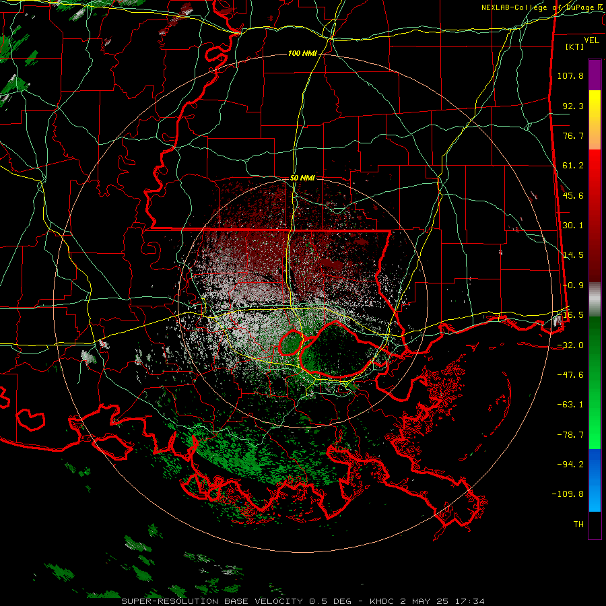Click the 45.6 scale value

(573, 195)
